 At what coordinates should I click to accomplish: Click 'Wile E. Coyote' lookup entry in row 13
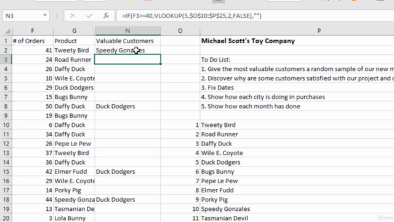click(222, 153)
